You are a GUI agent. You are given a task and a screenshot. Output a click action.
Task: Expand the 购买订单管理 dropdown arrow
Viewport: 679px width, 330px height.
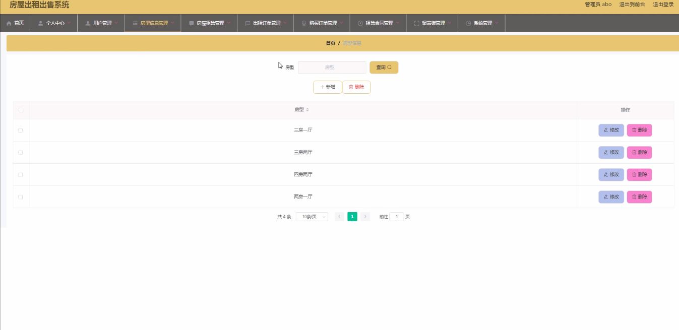pyautogui.click(x=342, y=23)
